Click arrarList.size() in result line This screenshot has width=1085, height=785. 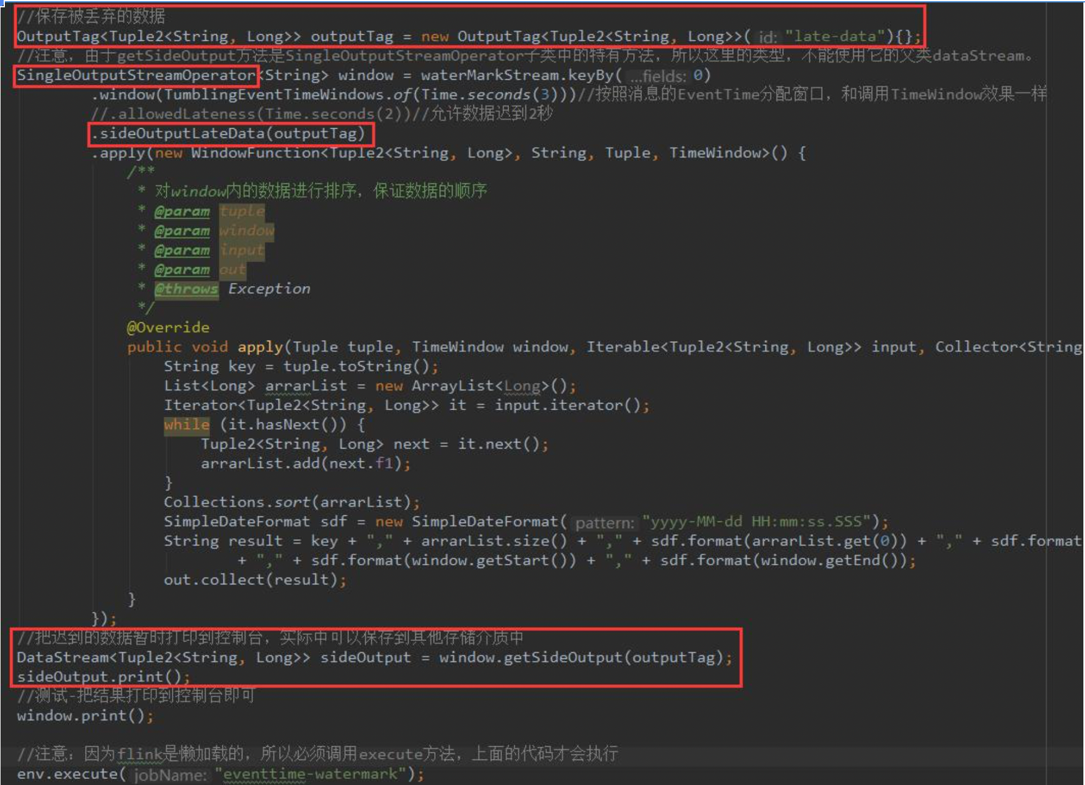click(494, 542)
